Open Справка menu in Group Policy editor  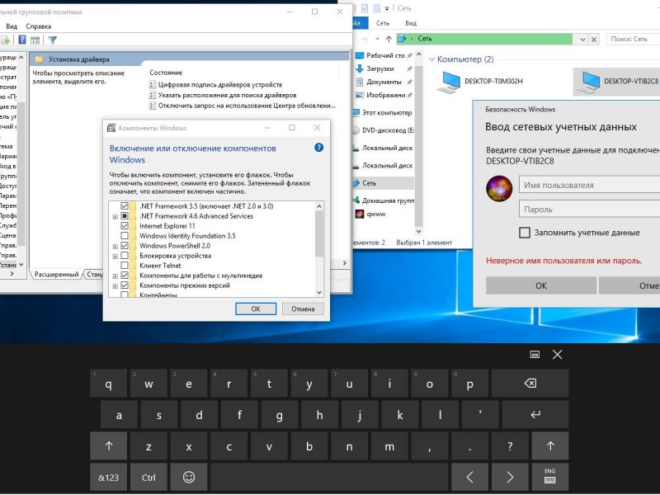point(38,26)
